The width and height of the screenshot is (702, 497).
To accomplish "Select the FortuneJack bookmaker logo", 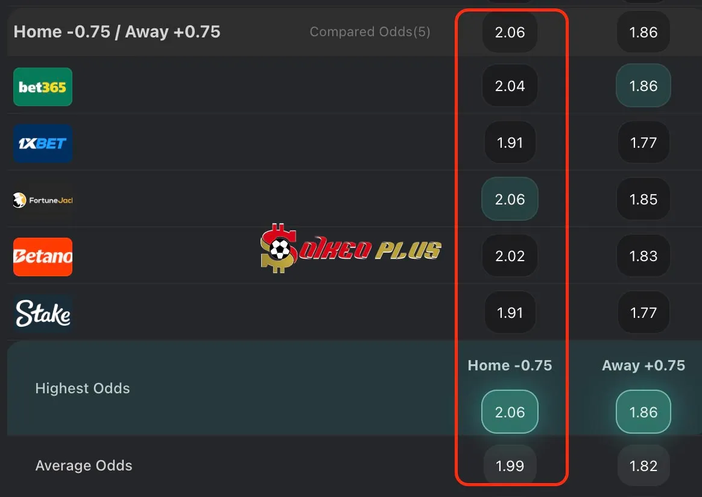I will 43,200.
